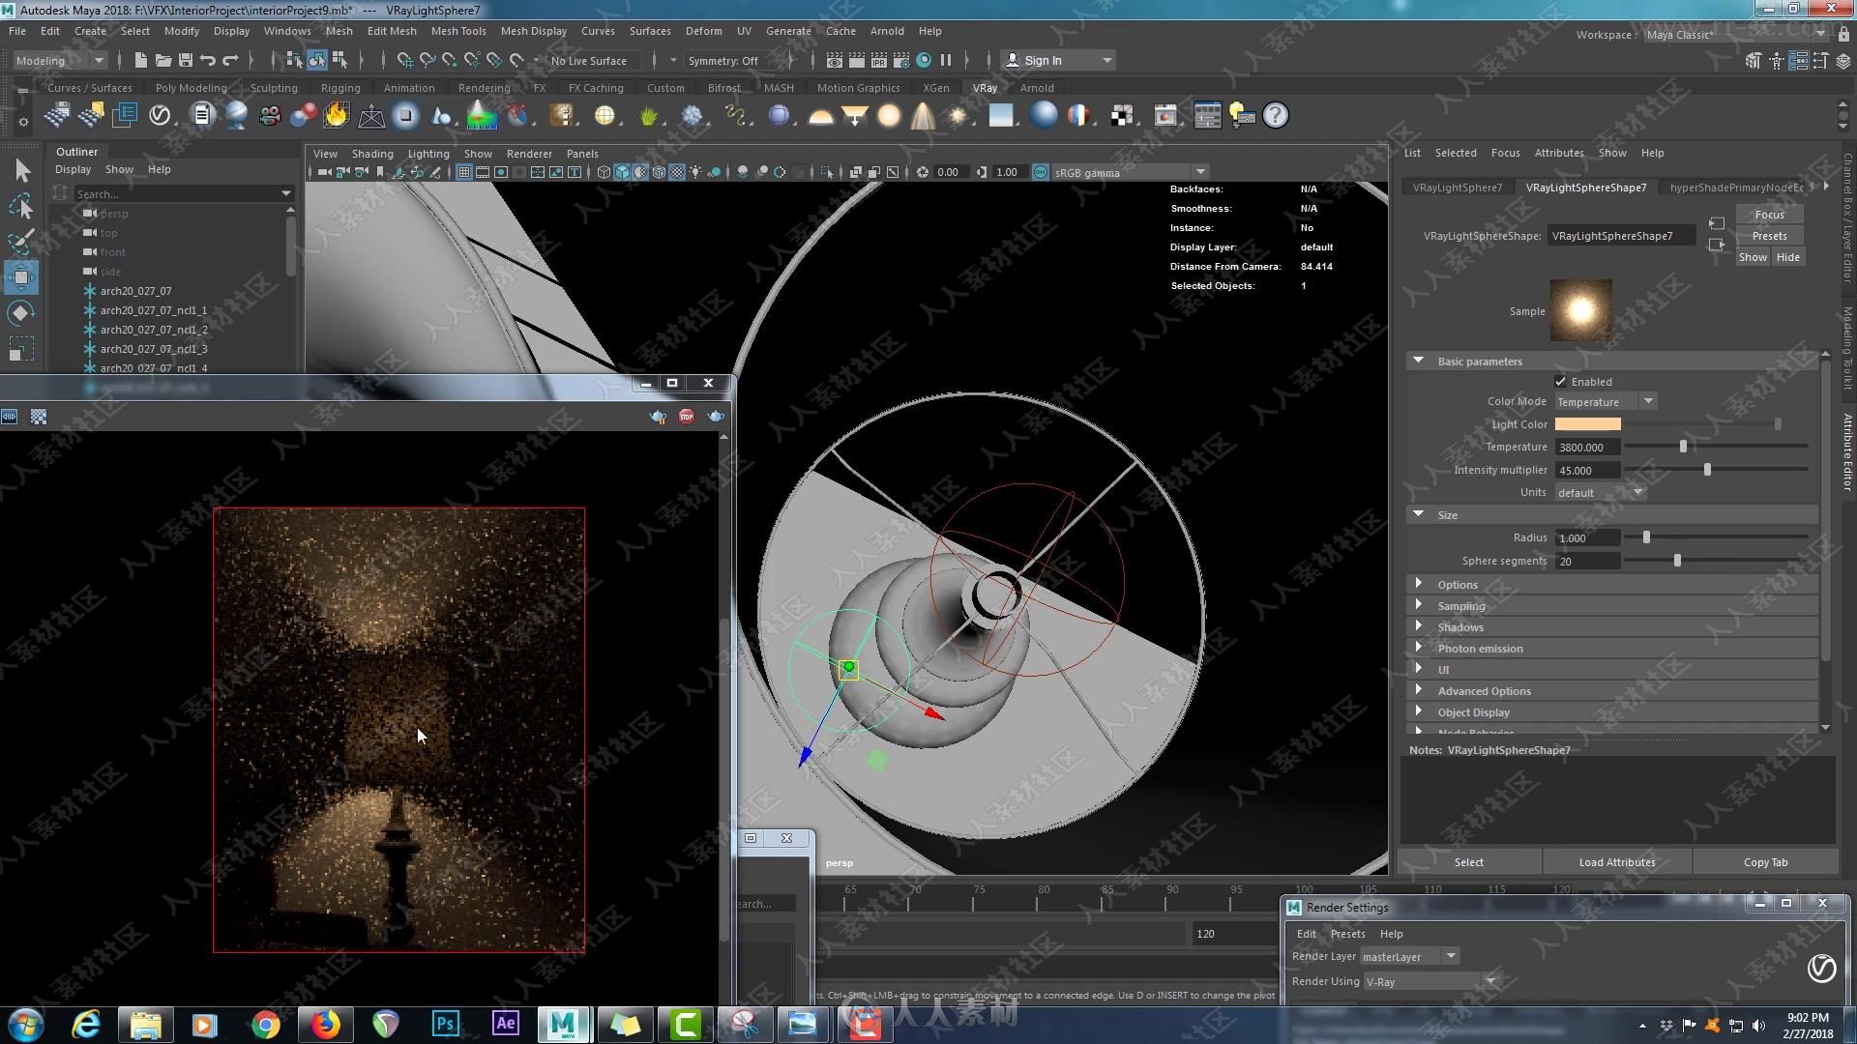Click the V-Ray logo in Render Settings
This screenshot has width=1857, height=1044.
point(1821,968)
